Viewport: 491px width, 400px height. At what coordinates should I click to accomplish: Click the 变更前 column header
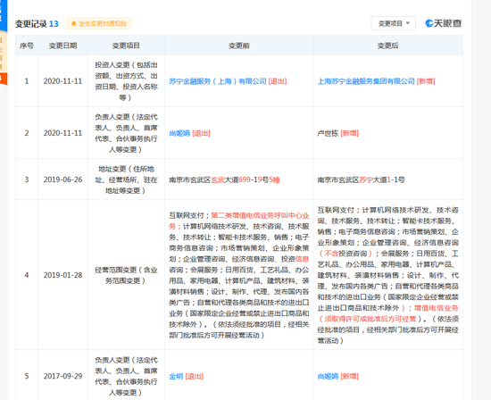pyautogui.click(x=239, y=46)
